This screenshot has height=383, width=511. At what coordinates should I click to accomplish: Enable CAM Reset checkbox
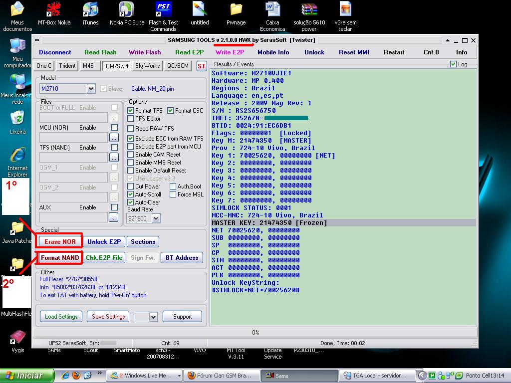(130, 155)
